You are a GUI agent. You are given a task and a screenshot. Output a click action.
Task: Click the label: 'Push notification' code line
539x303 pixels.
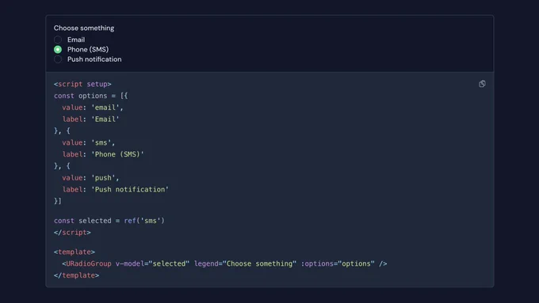click(115, 189)
